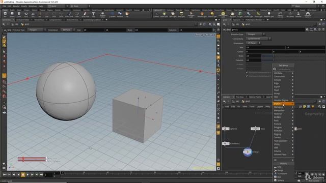Screen dimensions: 326x183
Task: Expand the Import submenu
Action: click(283, 104)
